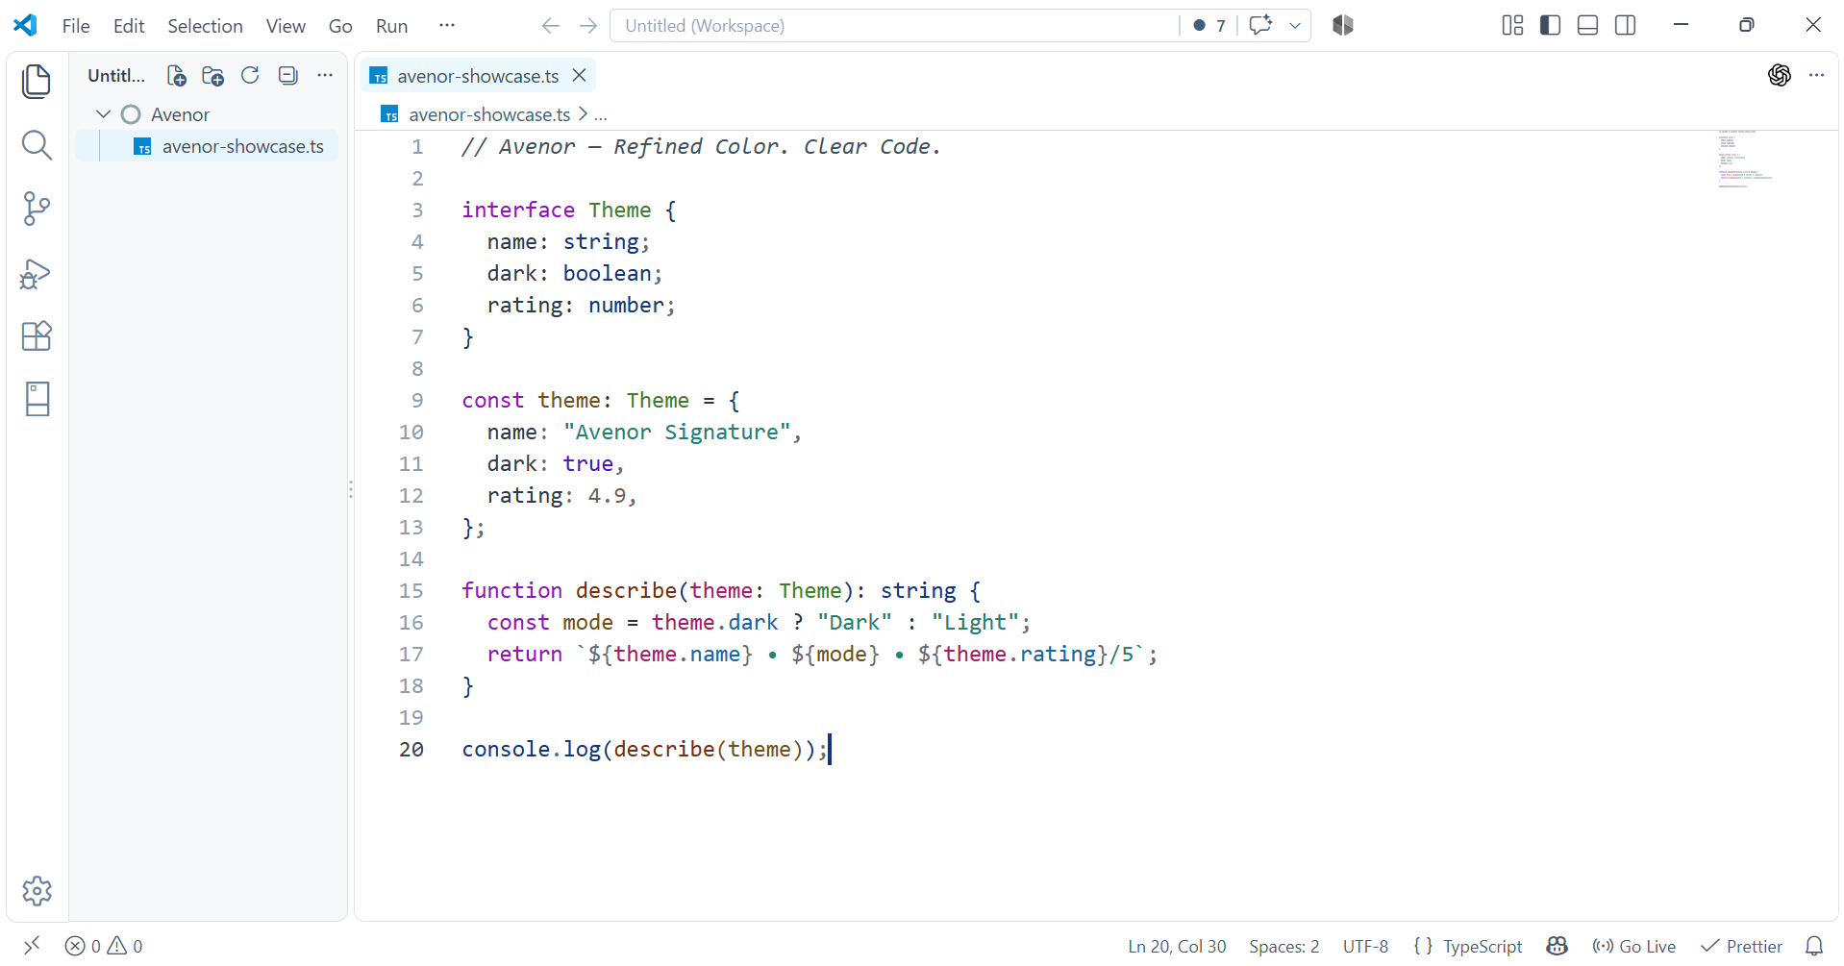Viewport: 1844px width, 966px height.
Task: Open the Explorer view in activity bar
Action: 37,82
